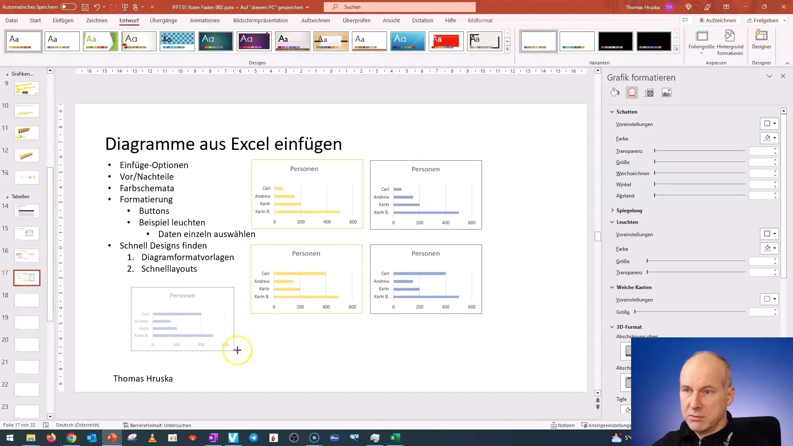The height and width of the screenshot is (446, 793).
Task: Scroll down the slides panel
Action: pyautogui.click(x=50, y=416)
